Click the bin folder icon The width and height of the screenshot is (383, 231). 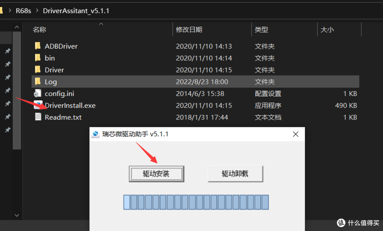coord(38,58)
